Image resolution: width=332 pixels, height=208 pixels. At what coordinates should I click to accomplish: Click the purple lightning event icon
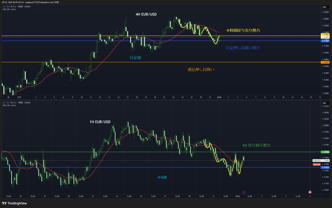click(x=244, y=192)
